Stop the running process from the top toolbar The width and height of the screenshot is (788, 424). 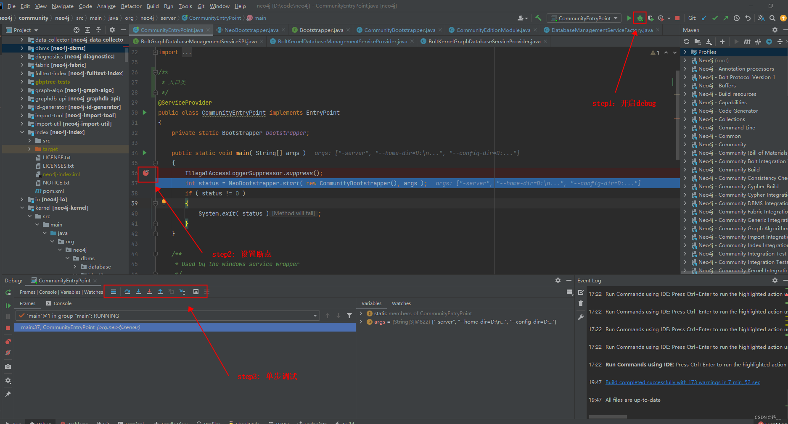point(677,18)
